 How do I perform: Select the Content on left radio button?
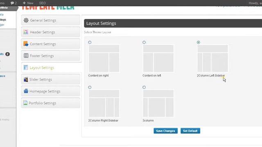point(144,42)
